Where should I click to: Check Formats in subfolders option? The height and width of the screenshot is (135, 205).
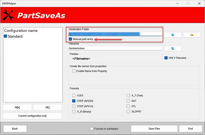pos(92,129)
